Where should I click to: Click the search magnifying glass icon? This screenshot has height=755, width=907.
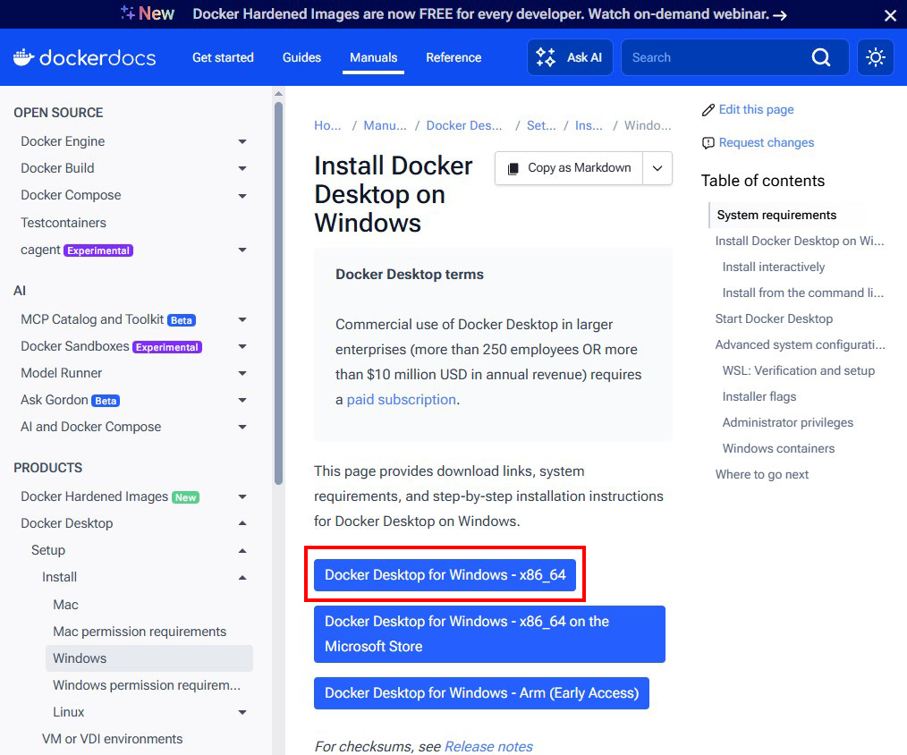821,57
